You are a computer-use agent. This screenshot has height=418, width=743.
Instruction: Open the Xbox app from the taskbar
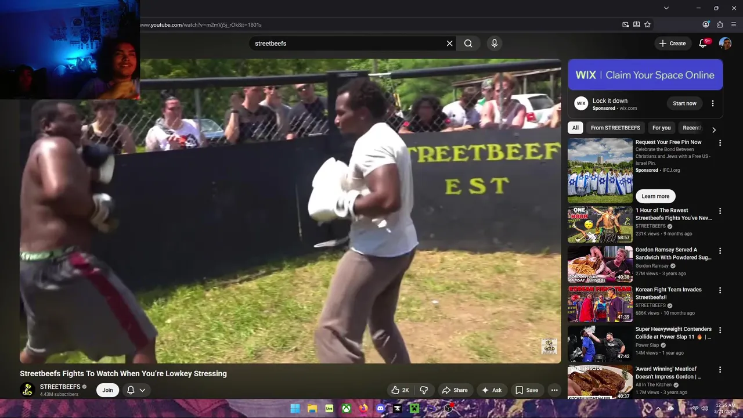coord(347,409)
